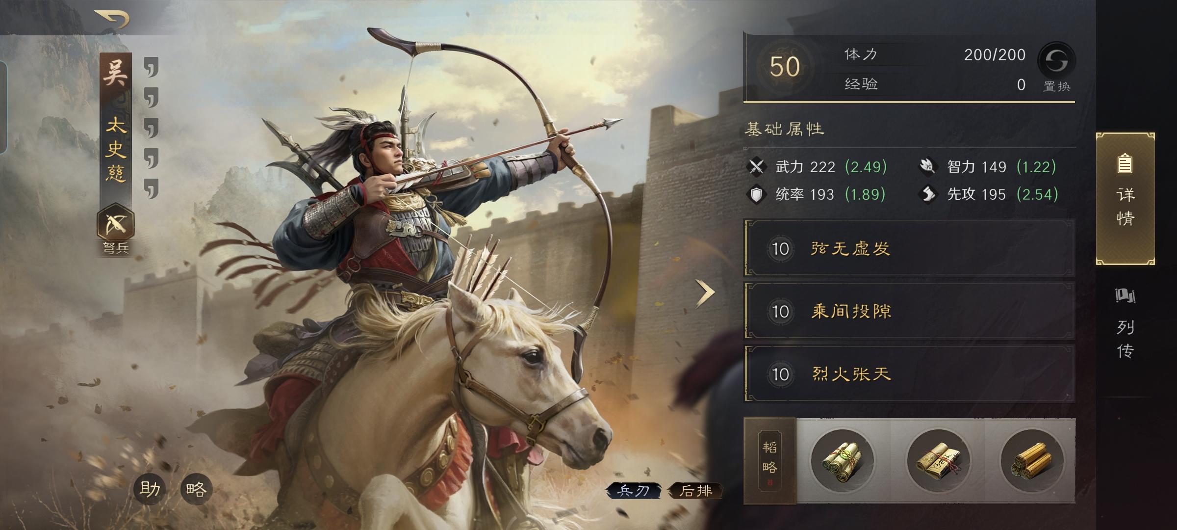Tap the 统率 shield icon
The width and height of the screenshot is (1177, 530).
(x=756, y=194)
